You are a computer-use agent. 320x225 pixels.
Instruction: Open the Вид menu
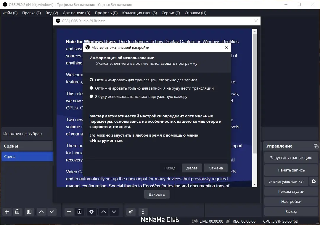52,13
